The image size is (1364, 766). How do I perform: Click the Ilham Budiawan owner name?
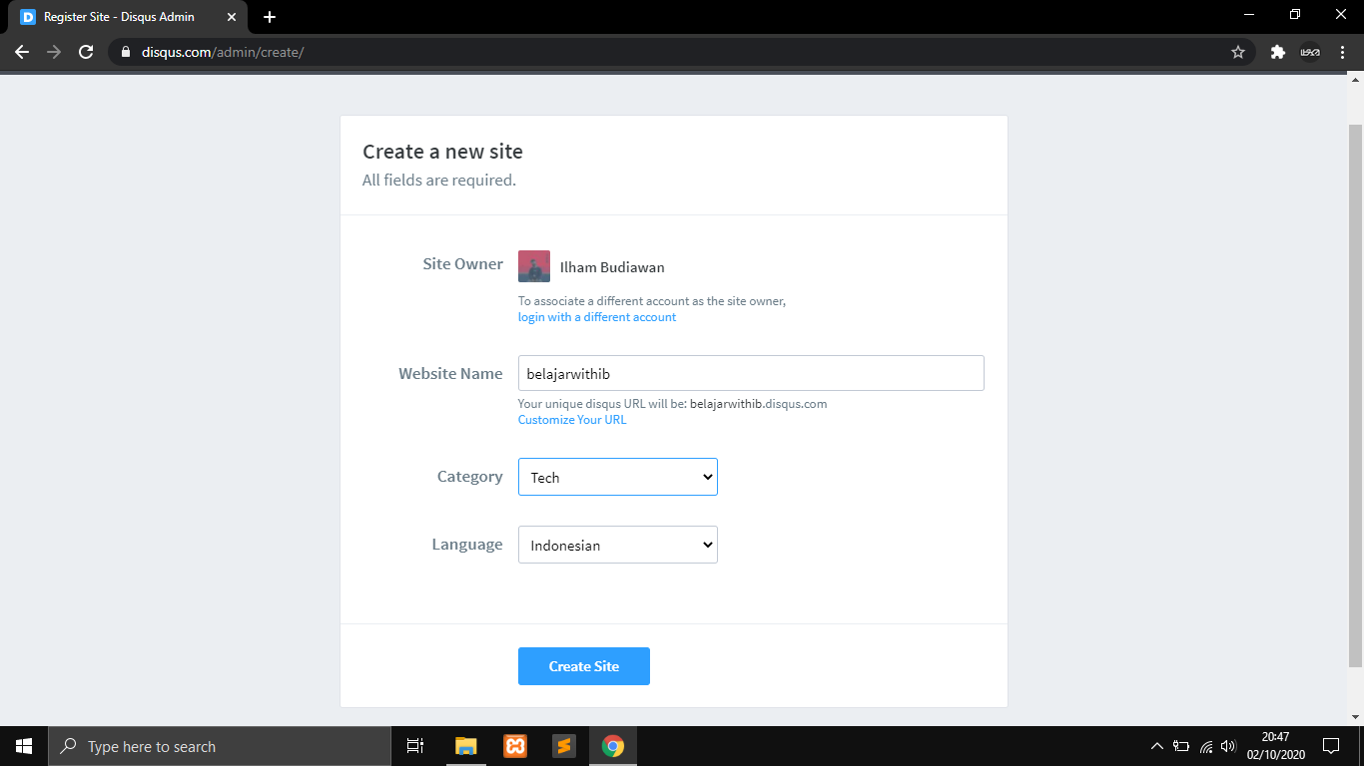[612, 267]
